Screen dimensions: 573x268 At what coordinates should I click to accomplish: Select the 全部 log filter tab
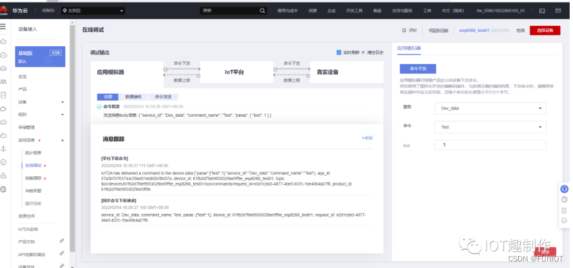tap(108, 97)
